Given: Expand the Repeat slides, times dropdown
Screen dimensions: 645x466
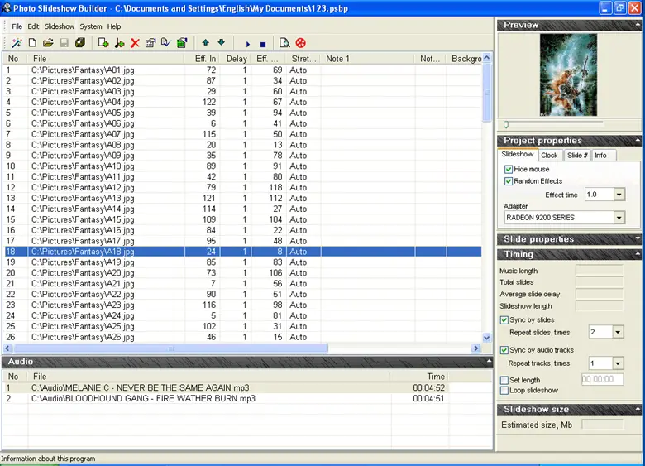Looking at the screenshot, I should pos(618,332).
